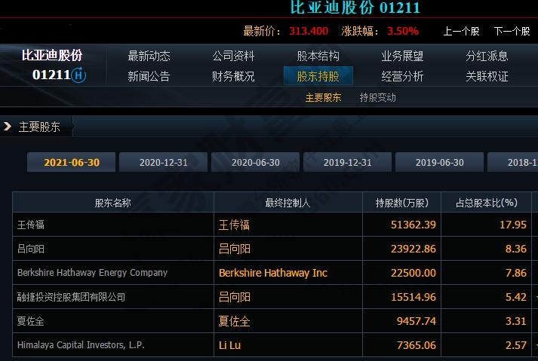Open 新闻公告 menu item
Image resolution: width=538 pixels, height=361 pixels.
pos(149,76)
